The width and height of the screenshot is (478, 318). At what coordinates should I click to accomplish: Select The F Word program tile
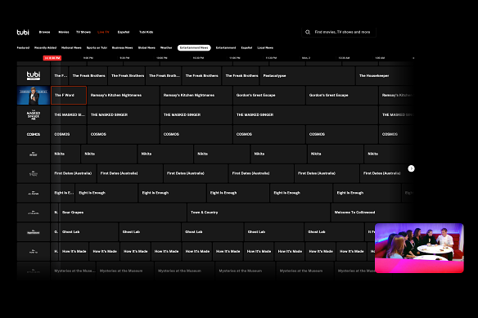point(69,95)
